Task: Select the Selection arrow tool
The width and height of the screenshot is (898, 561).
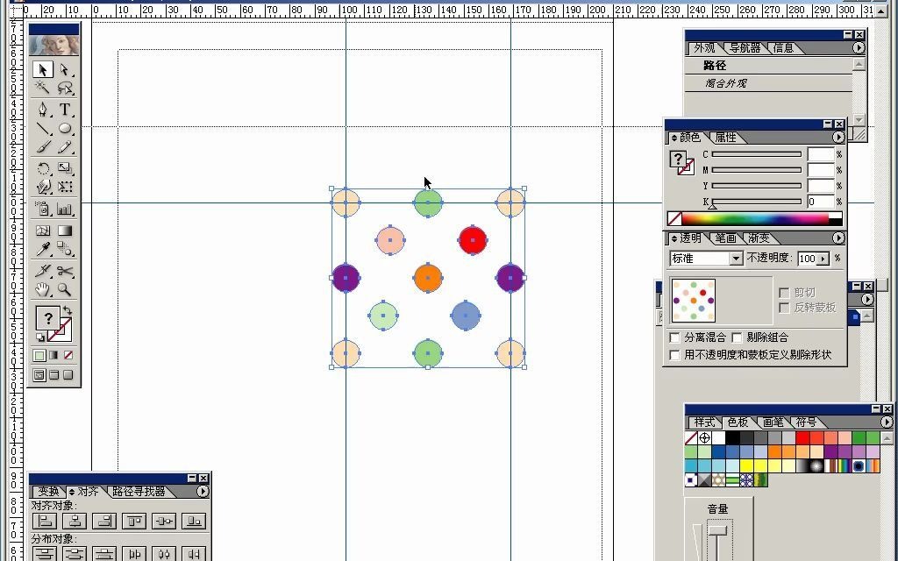Action: pos(41,70)
